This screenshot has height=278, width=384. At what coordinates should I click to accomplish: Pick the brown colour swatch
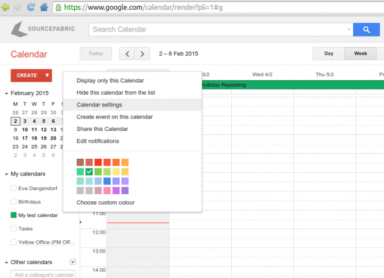(80, 162)
